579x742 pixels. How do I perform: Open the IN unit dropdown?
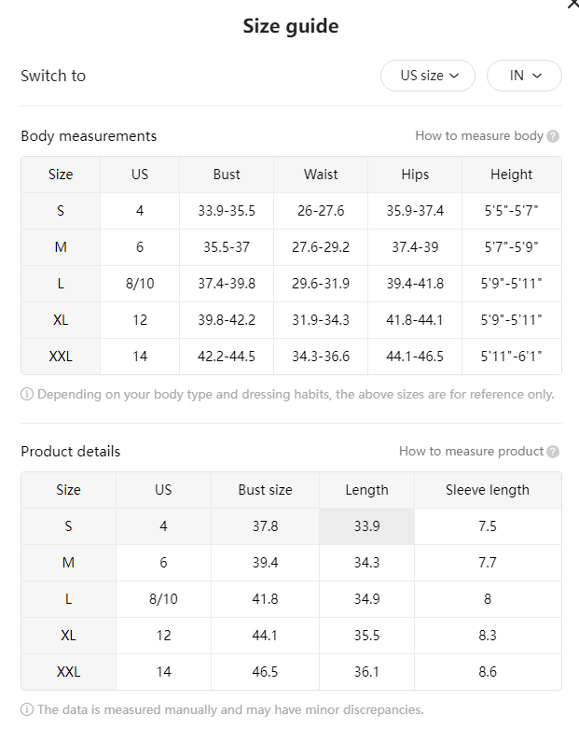[524, 76]
